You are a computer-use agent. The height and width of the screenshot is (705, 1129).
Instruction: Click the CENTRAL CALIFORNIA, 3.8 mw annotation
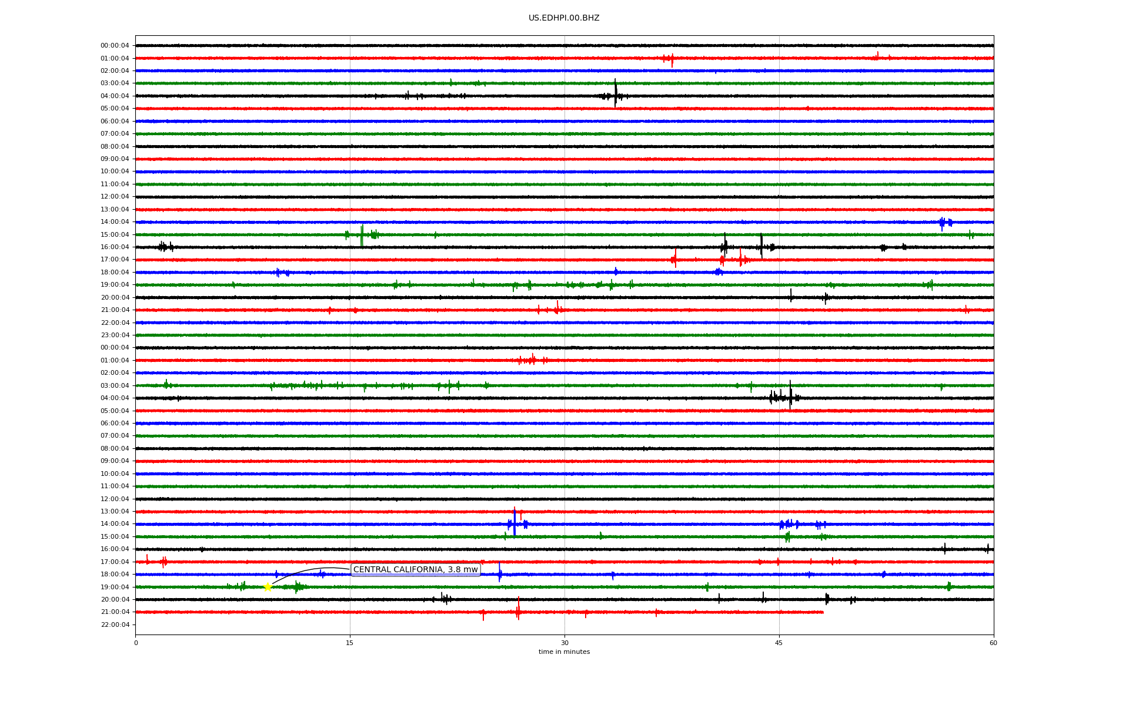coord(415,570)
